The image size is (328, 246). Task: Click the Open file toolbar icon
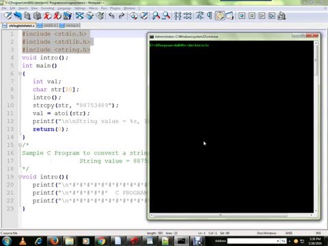click(x=18, y=16)
